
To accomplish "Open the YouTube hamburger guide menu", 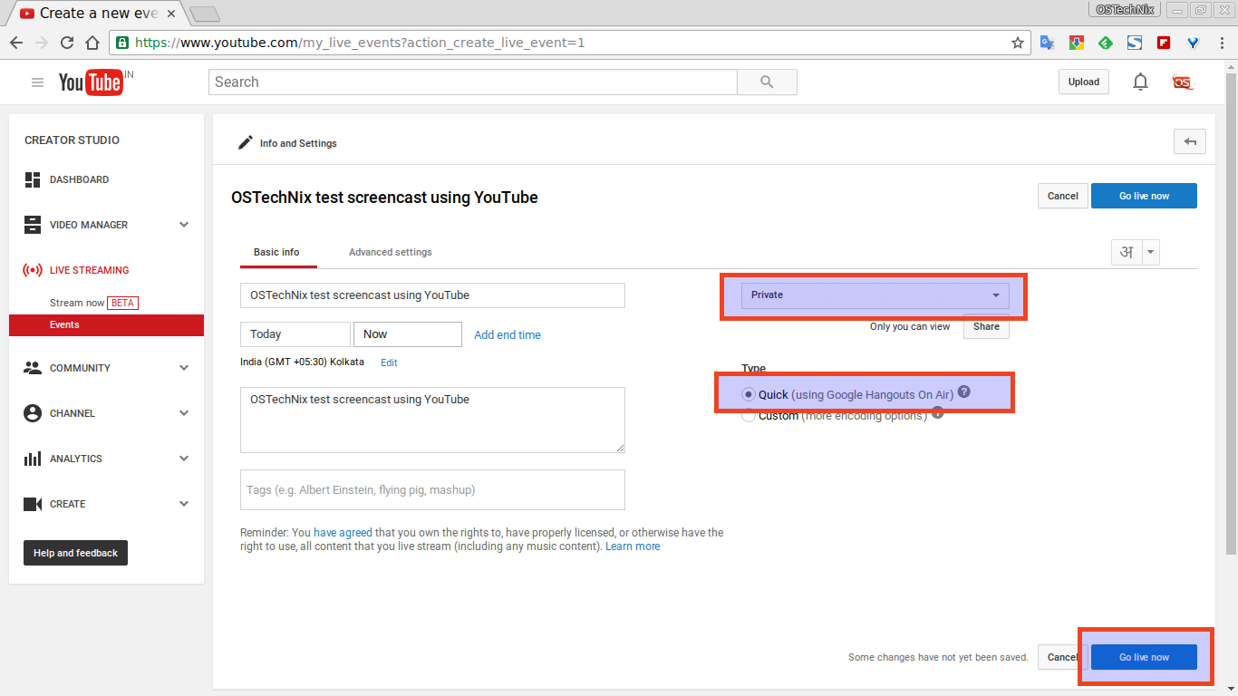I will tap(37, 82).
